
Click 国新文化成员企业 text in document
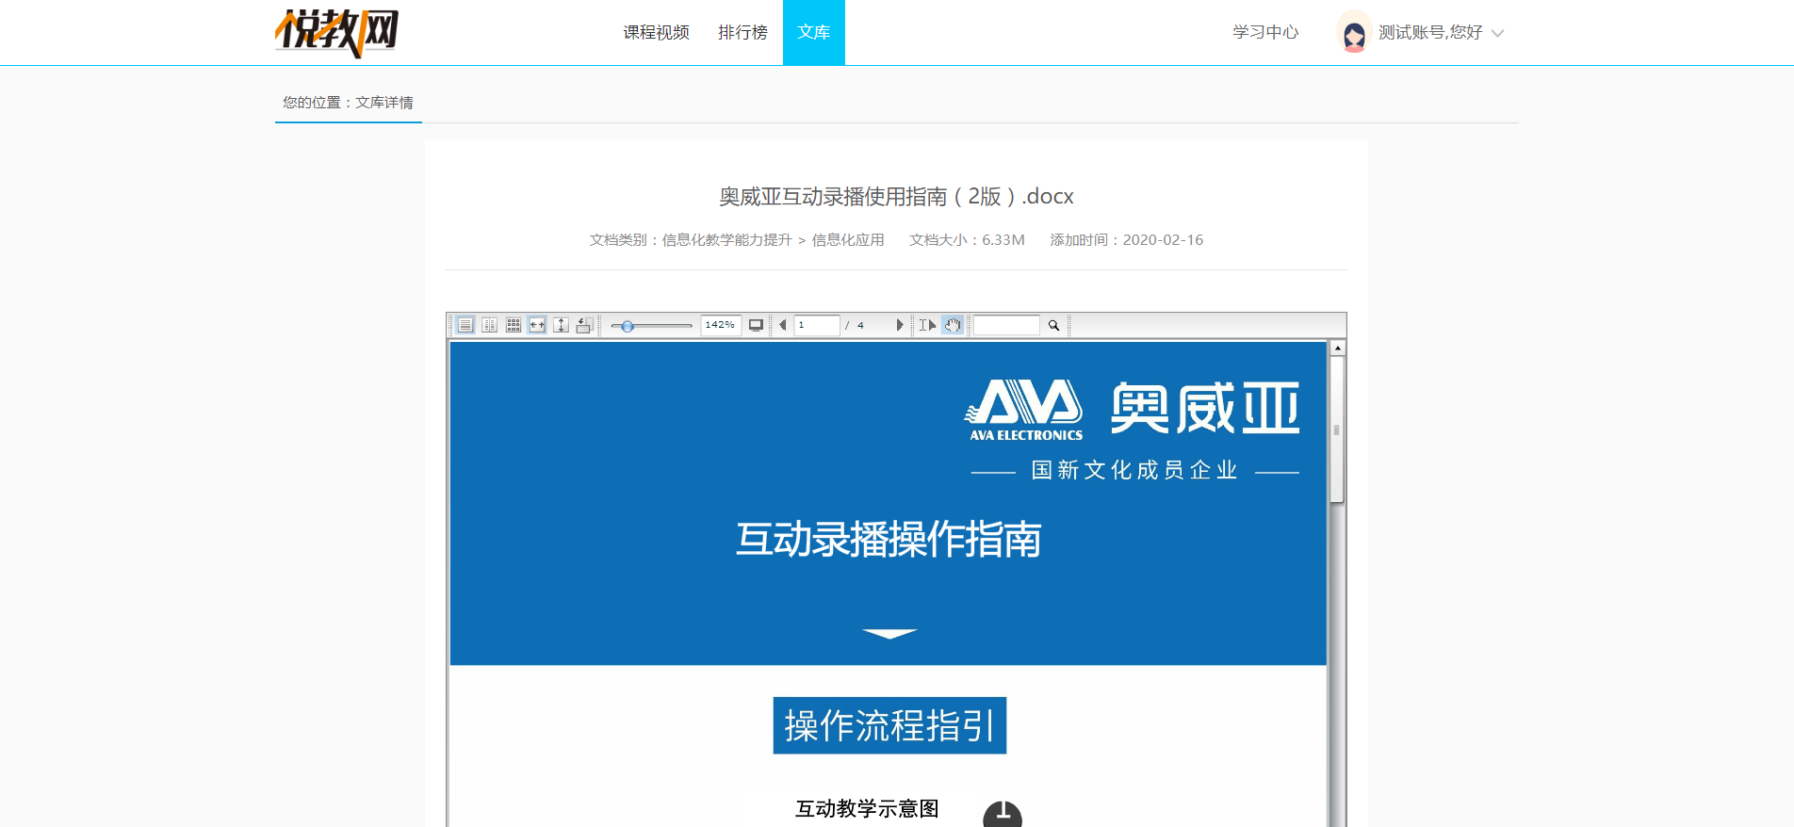[x=1134, y=470]
